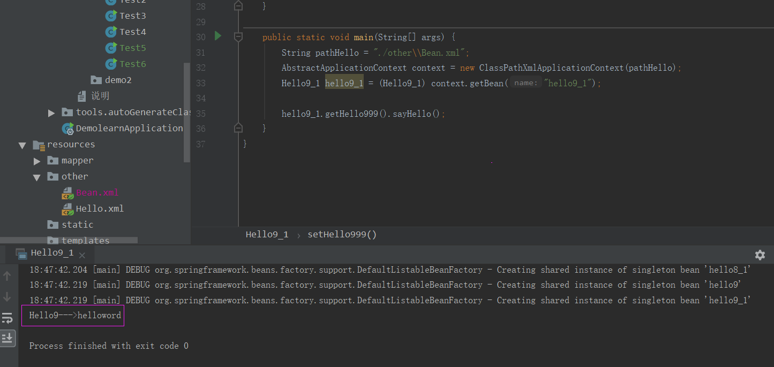Click the Down the Stack Trace arrow
774x367 pixels.
(x=7, y=297)
